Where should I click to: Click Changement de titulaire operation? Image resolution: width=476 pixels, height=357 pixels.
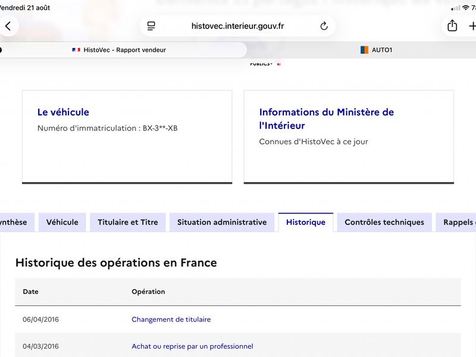coord(171,320)
